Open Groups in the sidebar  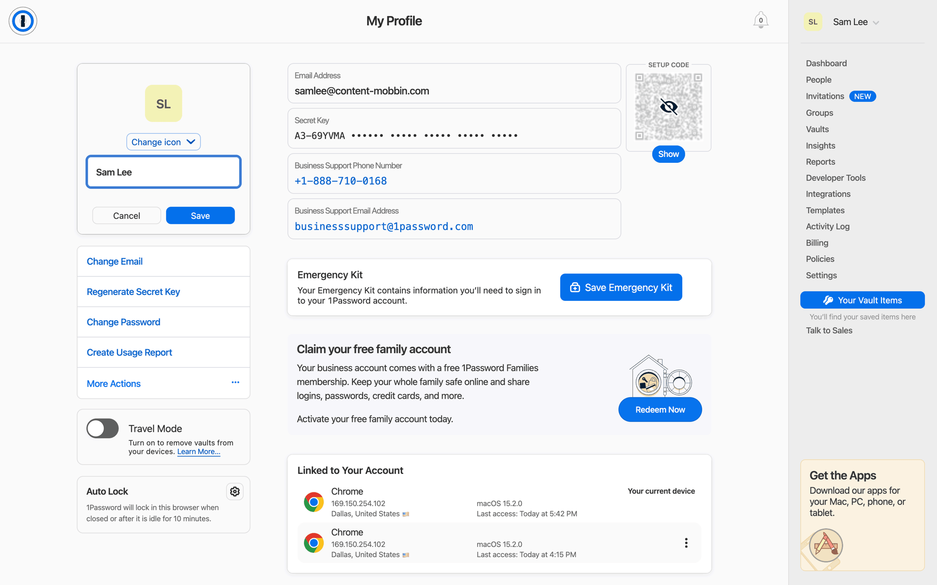(819, 113)
